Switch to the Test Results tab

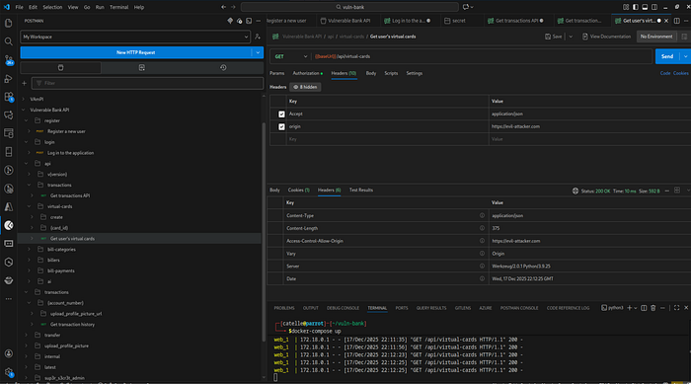pyautogui.click(x=361, y=190)
